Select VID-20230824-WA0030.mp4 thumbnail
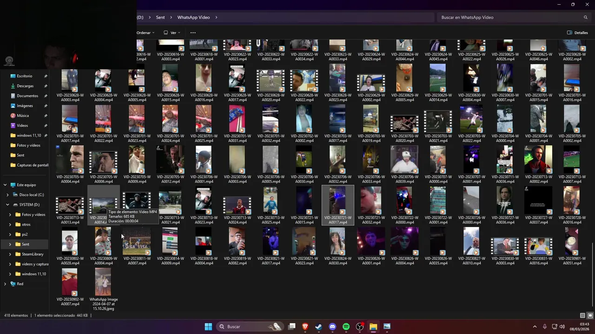595x334 pixels. tap(337, 242)
